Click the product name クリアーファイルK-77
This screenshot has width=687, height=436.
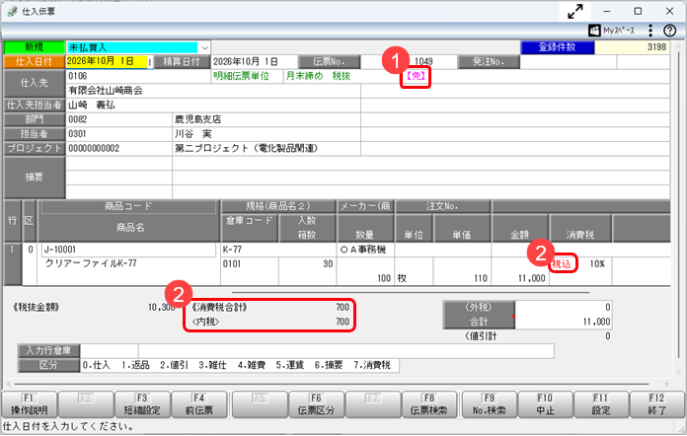(x=91, y=263)
